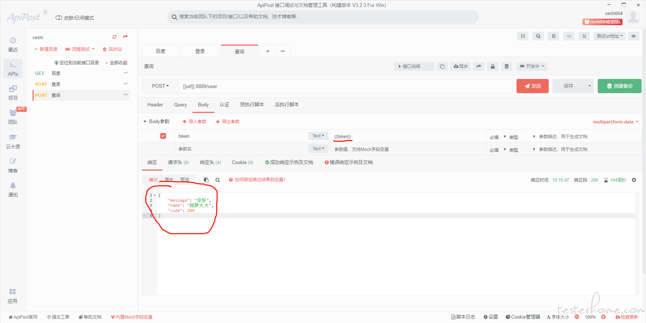This screenshot has width=646, height=323.
Task: Open the 必填 dropdown in token row
Action: (498, 137)
